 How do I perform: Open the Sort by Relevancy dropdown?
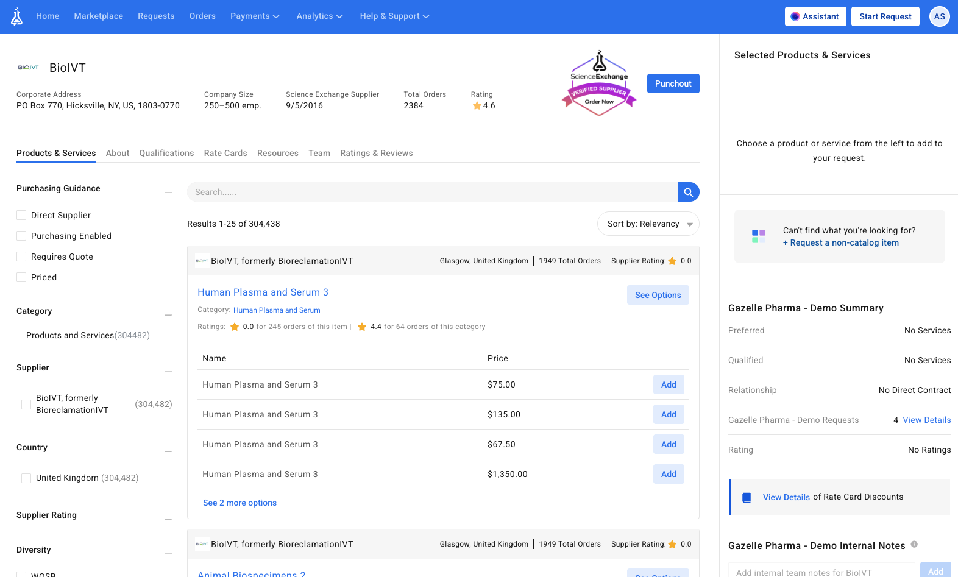coord(648,224)
